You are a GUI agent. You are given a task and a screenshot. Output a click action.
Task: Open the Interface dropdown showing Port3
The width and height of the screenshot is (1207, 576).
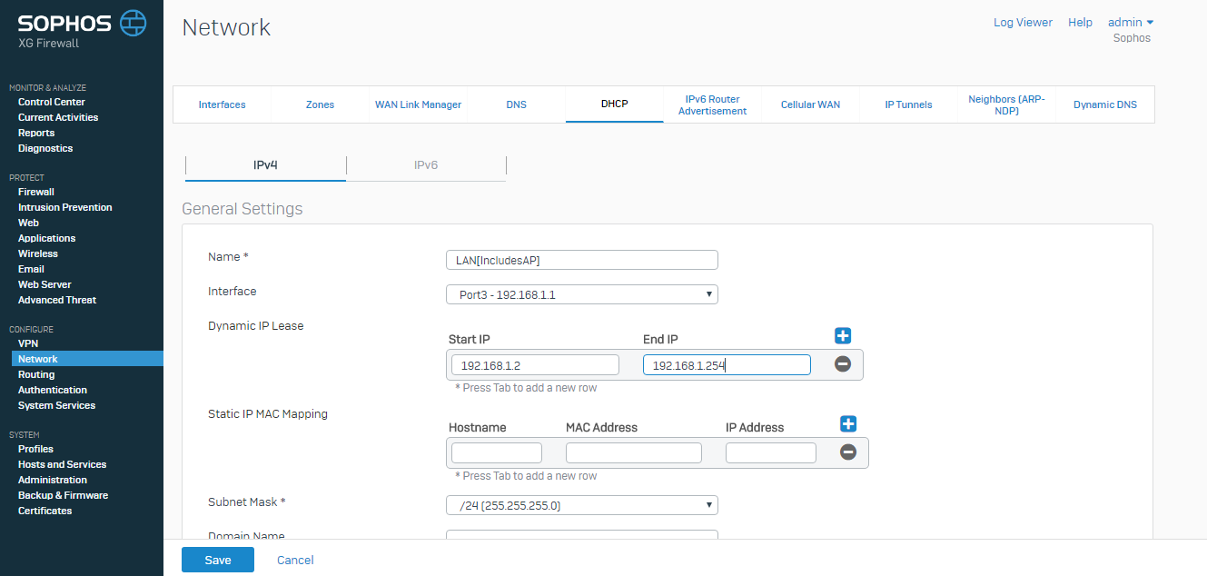pos(581,293)
